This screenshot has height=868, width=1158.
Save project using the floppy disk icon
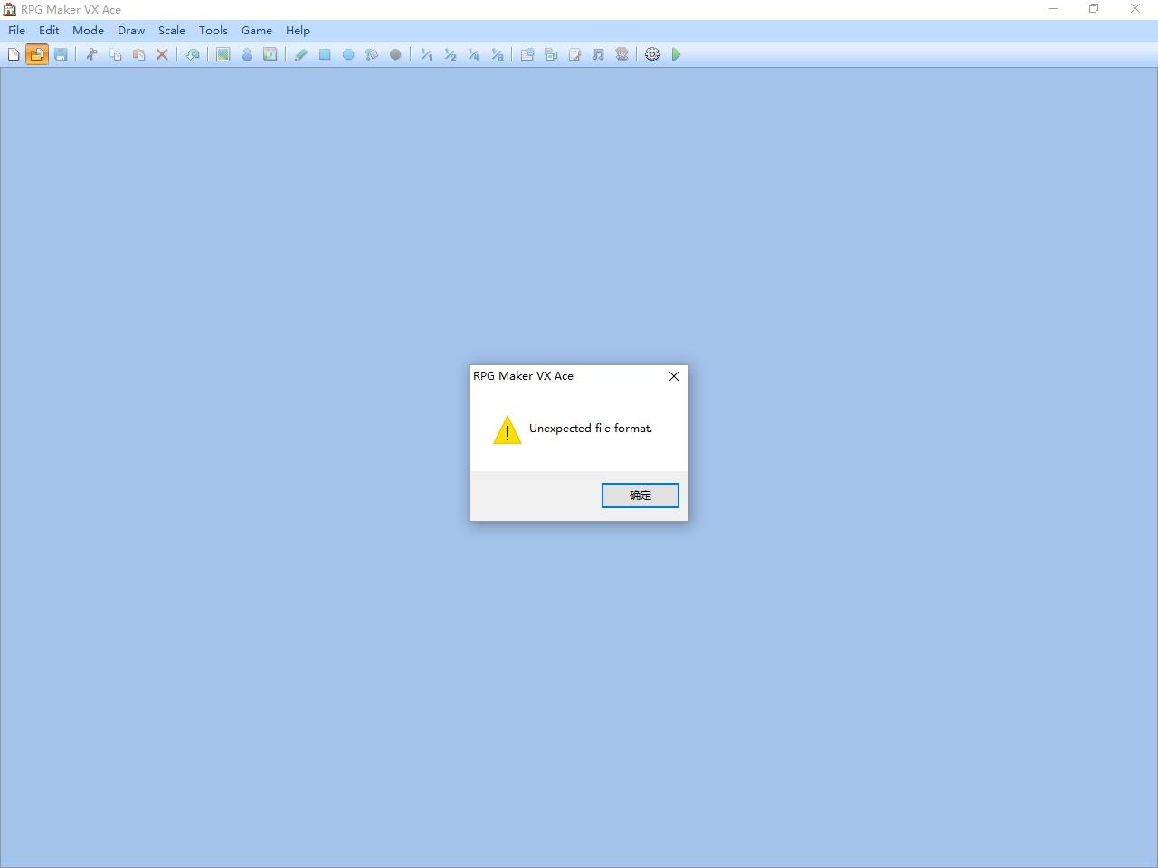(x=61, y=54)
